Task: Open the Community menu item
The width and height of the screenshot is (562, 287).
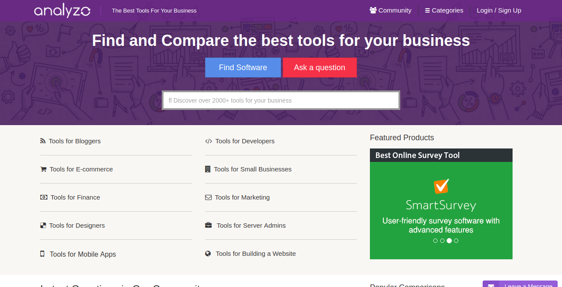Action: click(x=391, y=10)
